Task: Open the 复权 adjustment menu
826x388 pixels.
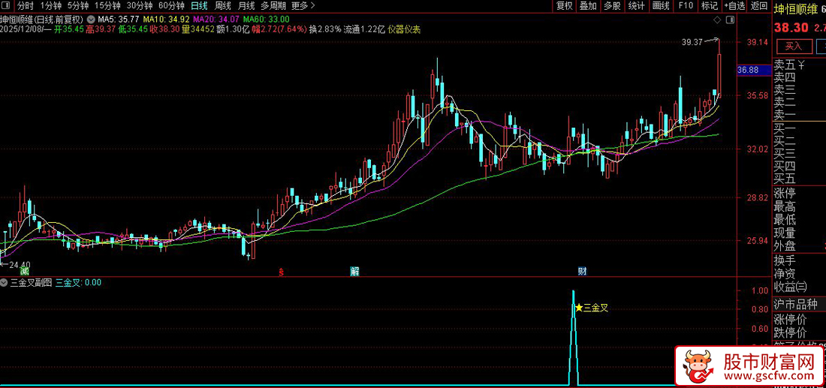Action: 564,6
